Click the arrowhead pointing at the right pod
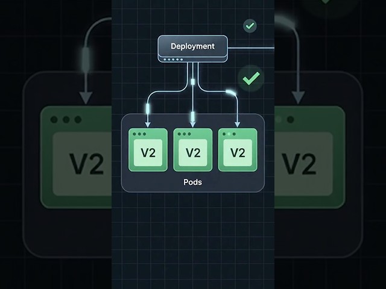Viewport: 386px width, 289px height. point(237,125)
